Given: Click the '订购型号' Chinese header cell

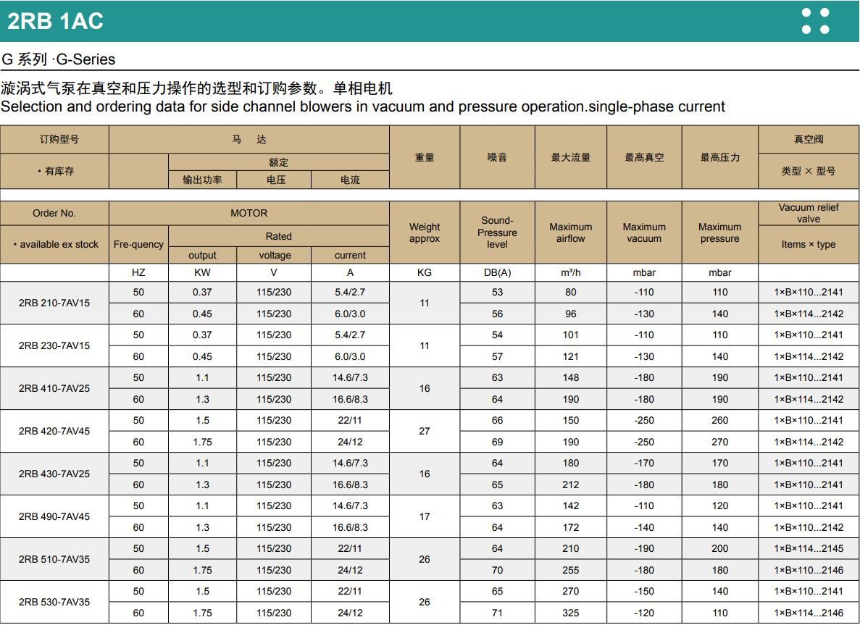Looking at the screenshot, I should pyautogui.click(x=54, y=139).
